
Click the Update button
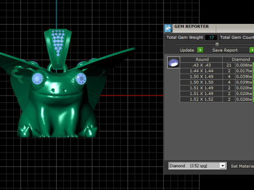click(x=187, y=50)
